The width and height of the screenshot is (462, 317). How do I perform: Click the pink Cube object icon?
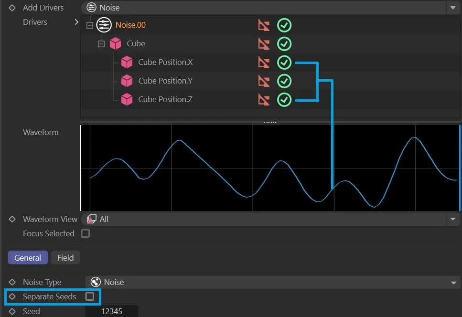pyautogui.click(x=115, y=44)
